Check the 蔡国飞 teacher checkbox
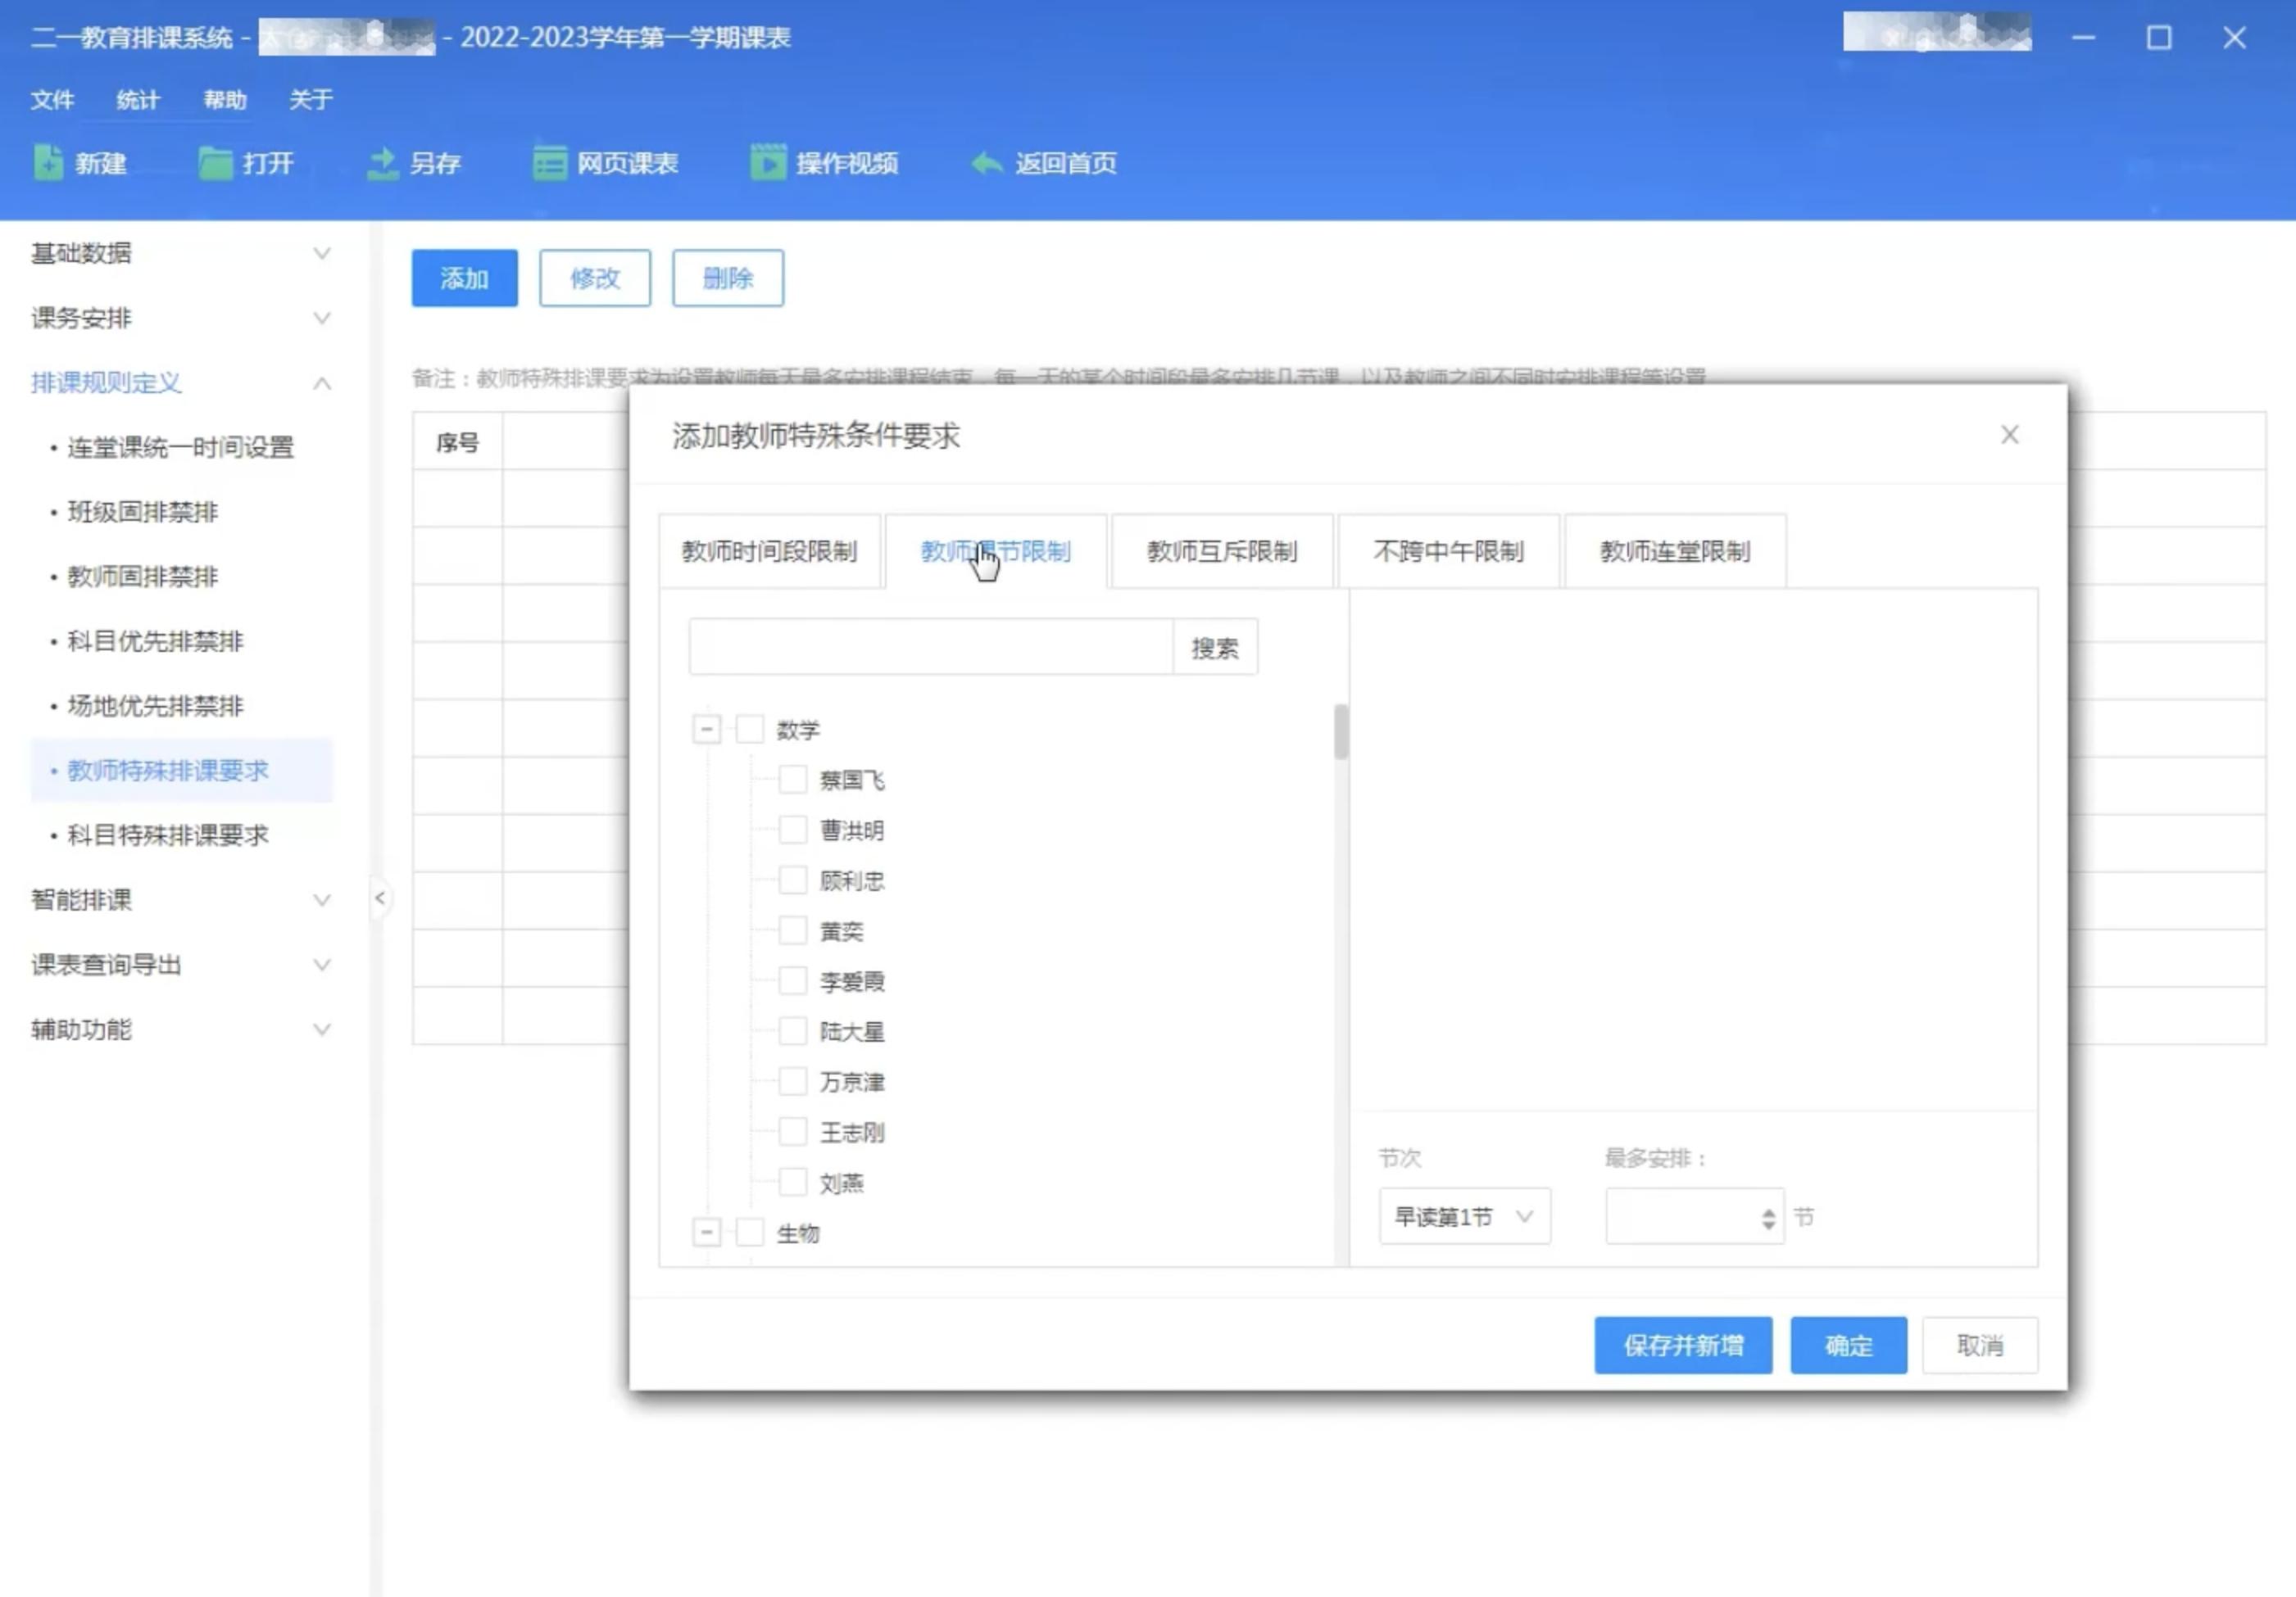The width and height of the screenshot is (2296, 1597). tap(793, 780)
